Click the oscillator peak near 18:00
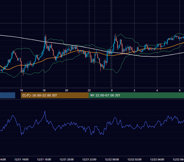The width and height of the screenshot is (184, 162). 45,111
